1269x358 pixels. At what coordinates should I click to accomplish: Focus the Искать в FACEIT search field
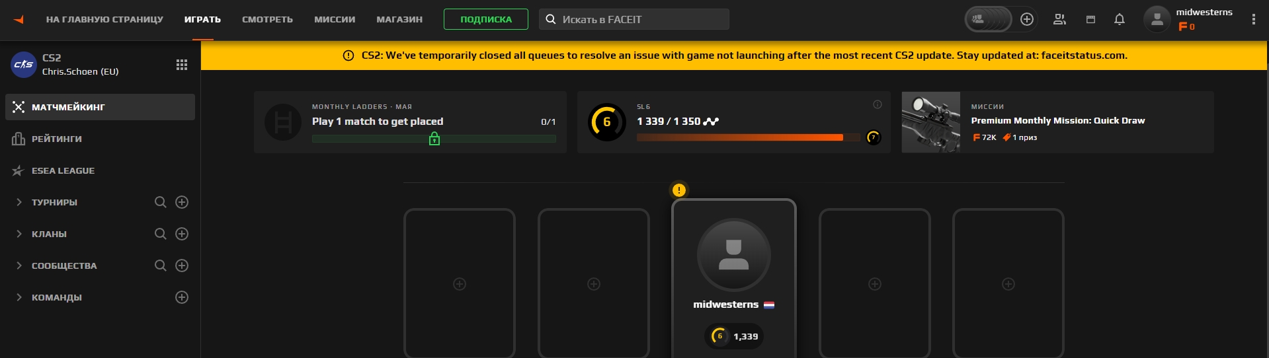(634, 19)
